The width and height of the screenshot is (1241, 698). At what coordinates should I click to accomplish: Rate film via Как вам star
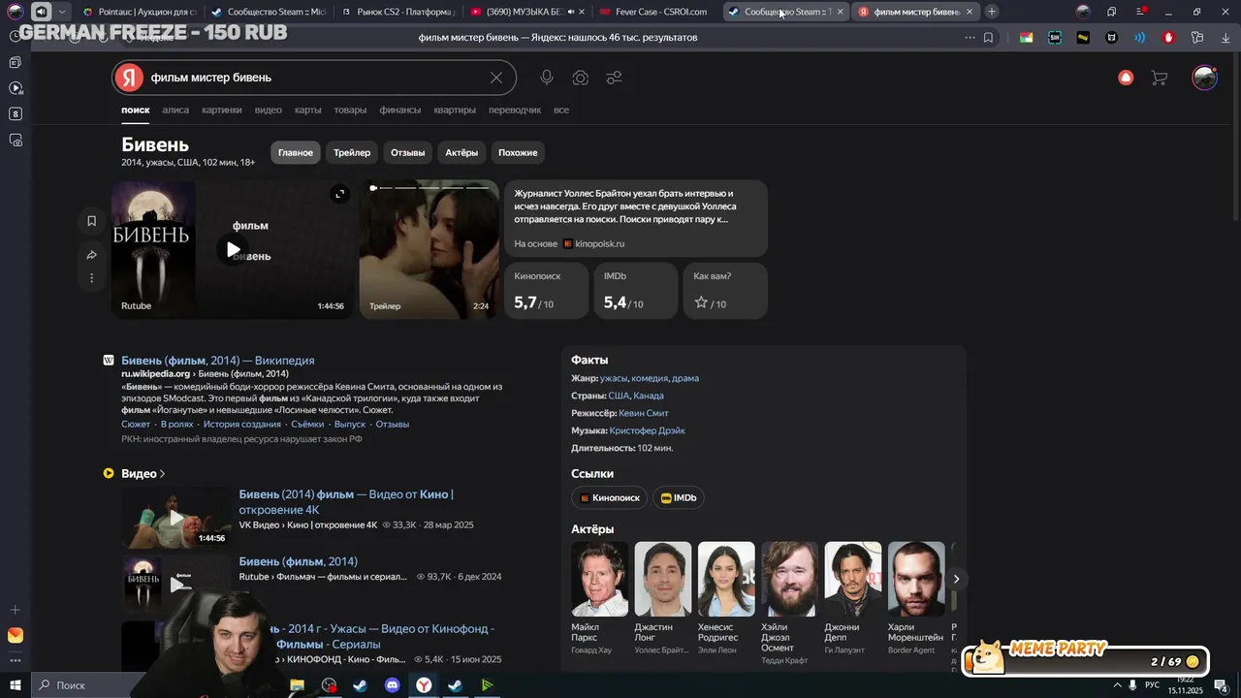[701, 302]
